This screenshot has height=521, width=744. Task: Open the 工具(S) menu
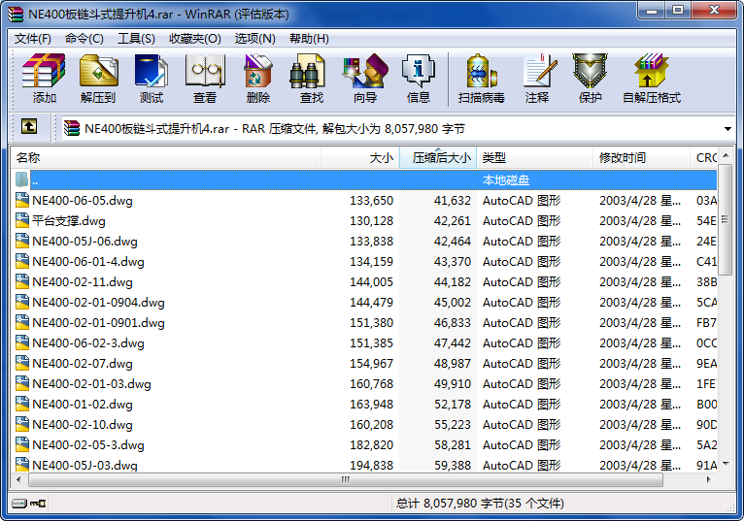(136, 39)
